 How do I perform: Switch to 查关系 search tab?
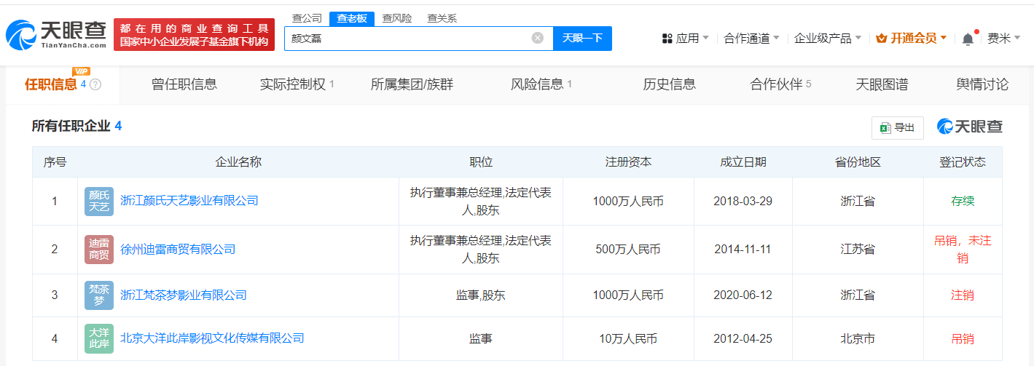pos(442,18)
